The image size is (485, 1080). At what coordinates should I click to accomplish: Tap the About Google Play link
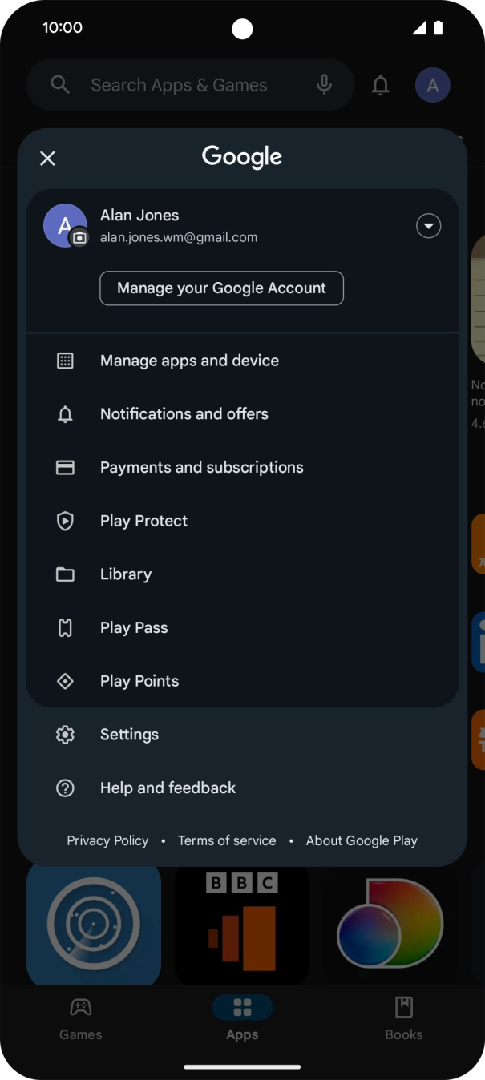pos(362,841)
